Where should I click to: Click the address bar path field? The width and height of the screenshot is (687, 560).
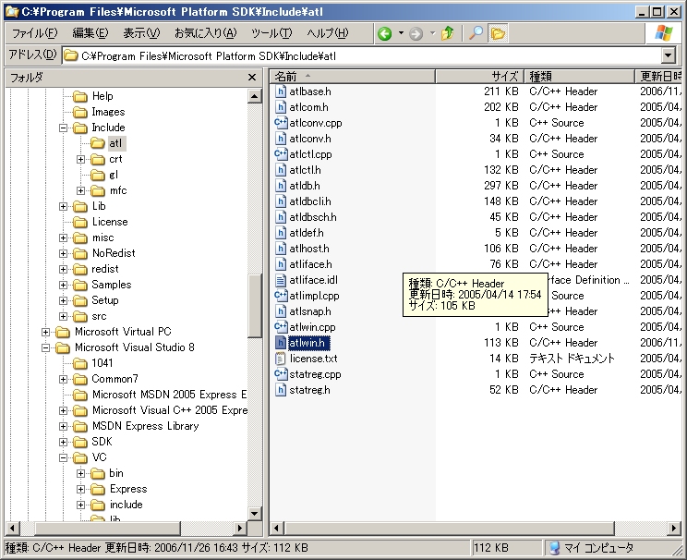click(x=361, y=55)
